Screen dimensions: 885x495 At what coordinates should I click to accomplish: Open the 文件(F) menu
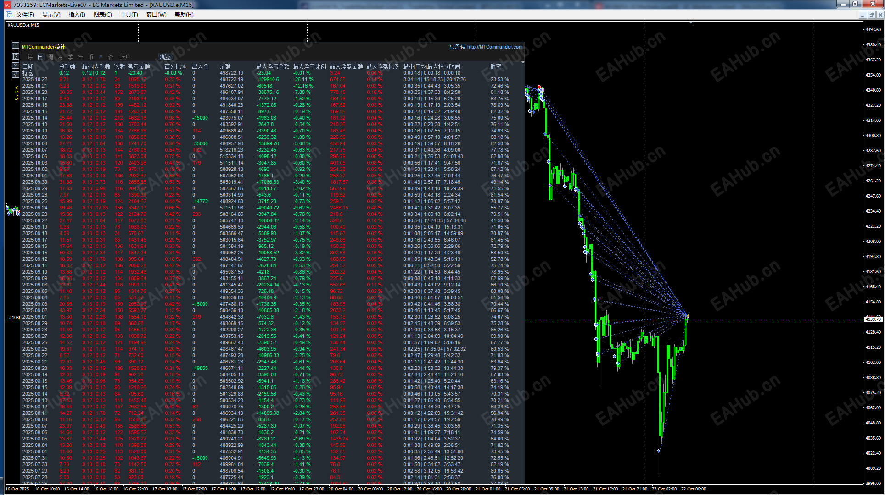pyautogui.click(x=25, y=15)
